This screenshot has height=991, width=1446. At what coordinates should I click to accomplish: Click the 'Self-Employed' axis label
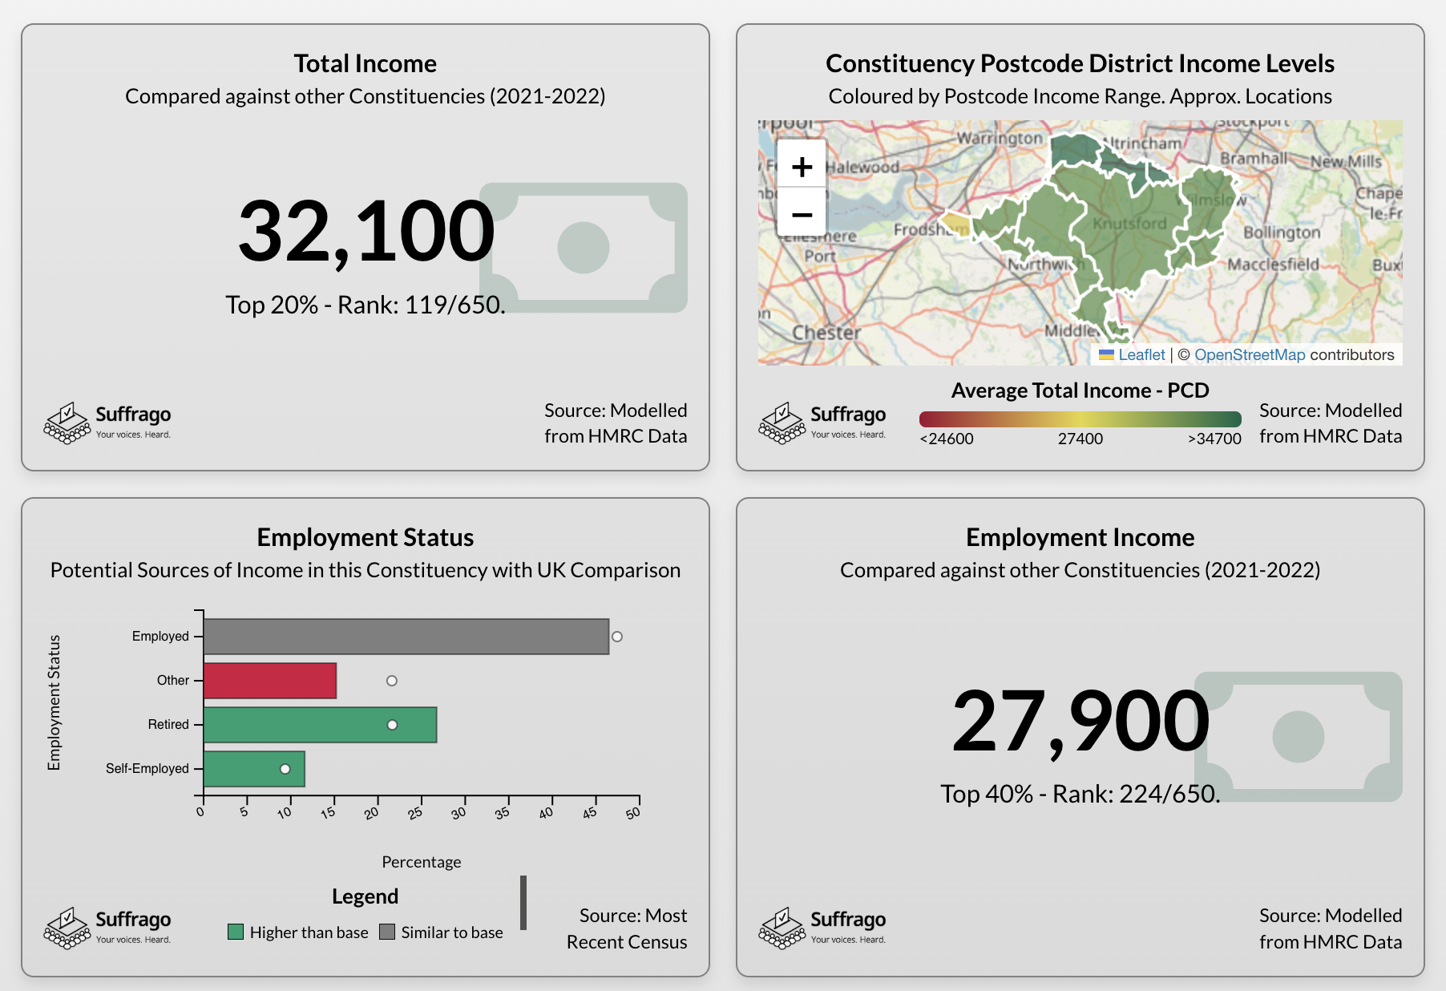147,768
